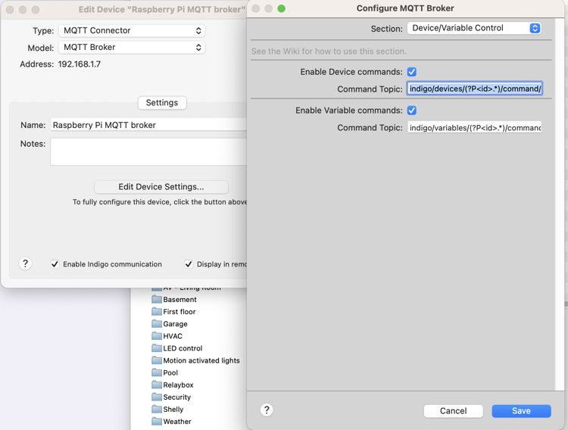Click the Notes text area
Viewport: 568px width, 430px height.
148,151
